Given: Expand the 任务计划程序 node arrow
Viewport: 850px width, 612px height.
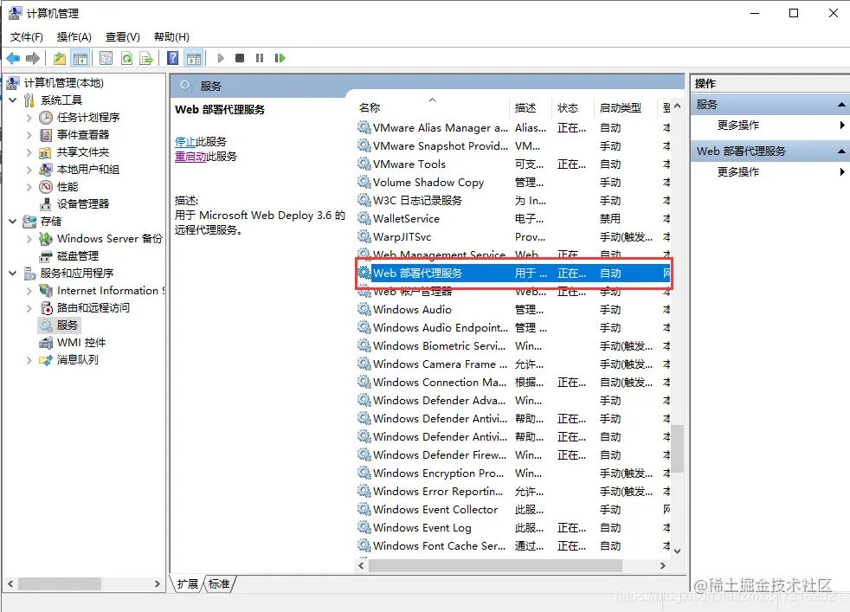Looking at the screenshot, I should [29, 117].
